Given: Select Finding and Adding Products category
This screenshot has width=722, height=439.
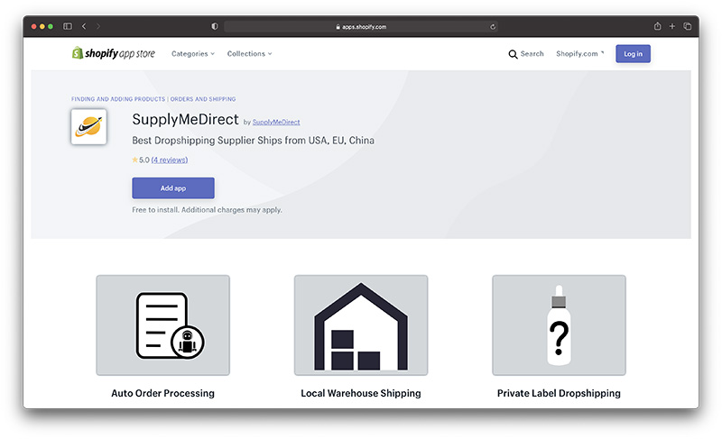Looking at the screenshot, I should point(118,99).
